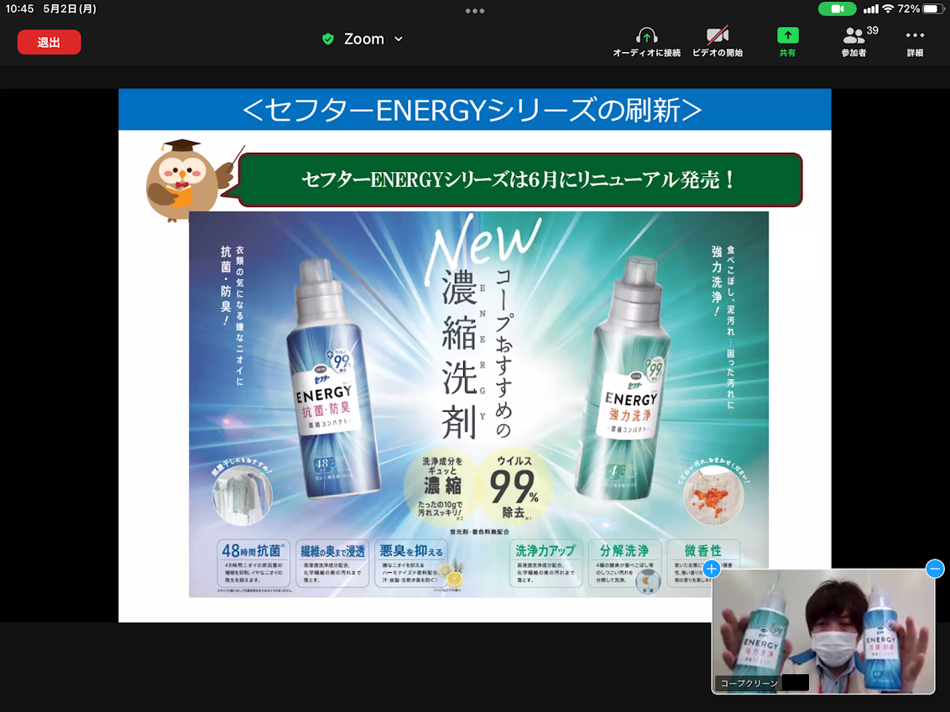Open the Zoom meeting info dropdown chevron

tap(398, 39)
